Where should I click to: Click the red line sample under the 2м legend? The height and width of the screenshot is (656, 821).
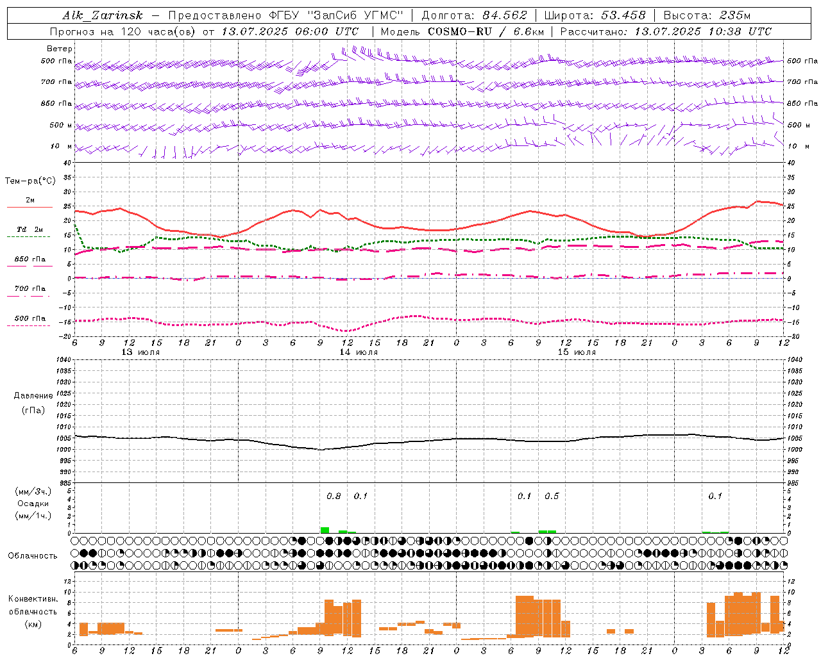(x=30, y=207)
